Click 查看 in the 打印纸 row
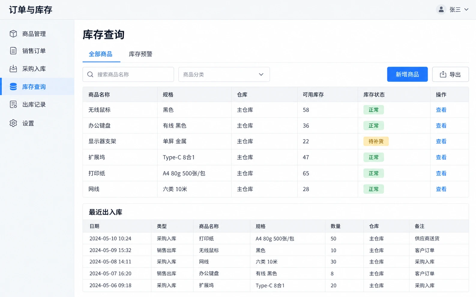The height and width of the screenshot is (297, 476). point(441,173)
